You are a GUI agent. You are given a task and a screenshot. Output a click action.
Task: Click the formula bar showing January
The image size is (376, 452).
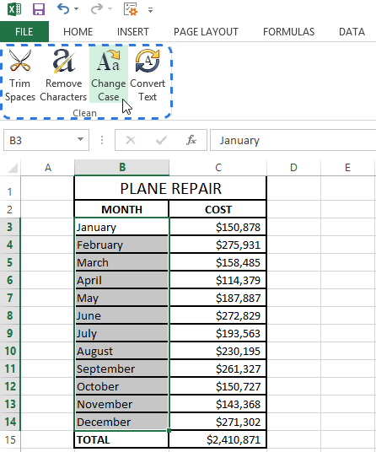[293, 140]
